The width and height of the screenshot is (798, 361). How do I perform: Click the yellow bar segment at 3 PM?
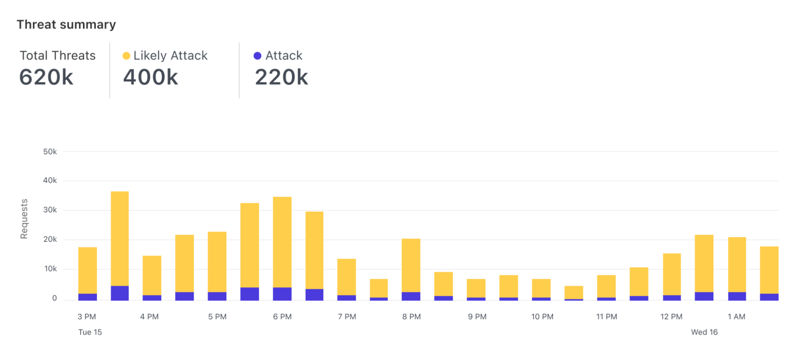[x=87, y=270]
